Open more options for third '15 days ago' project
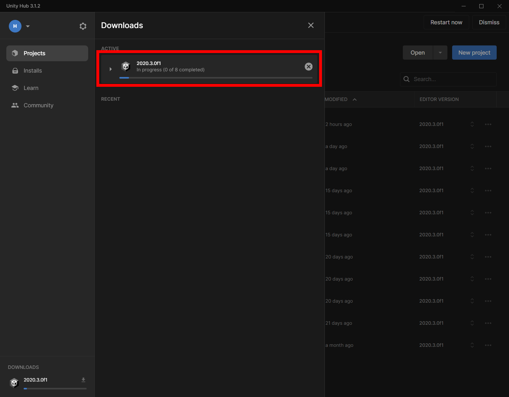Screen dimensions: 509x397 (488, 235)
